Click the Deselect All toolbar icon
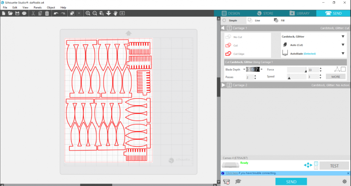Image resolution: width=351 pixels, height=186 pixels. pos(79,13)
